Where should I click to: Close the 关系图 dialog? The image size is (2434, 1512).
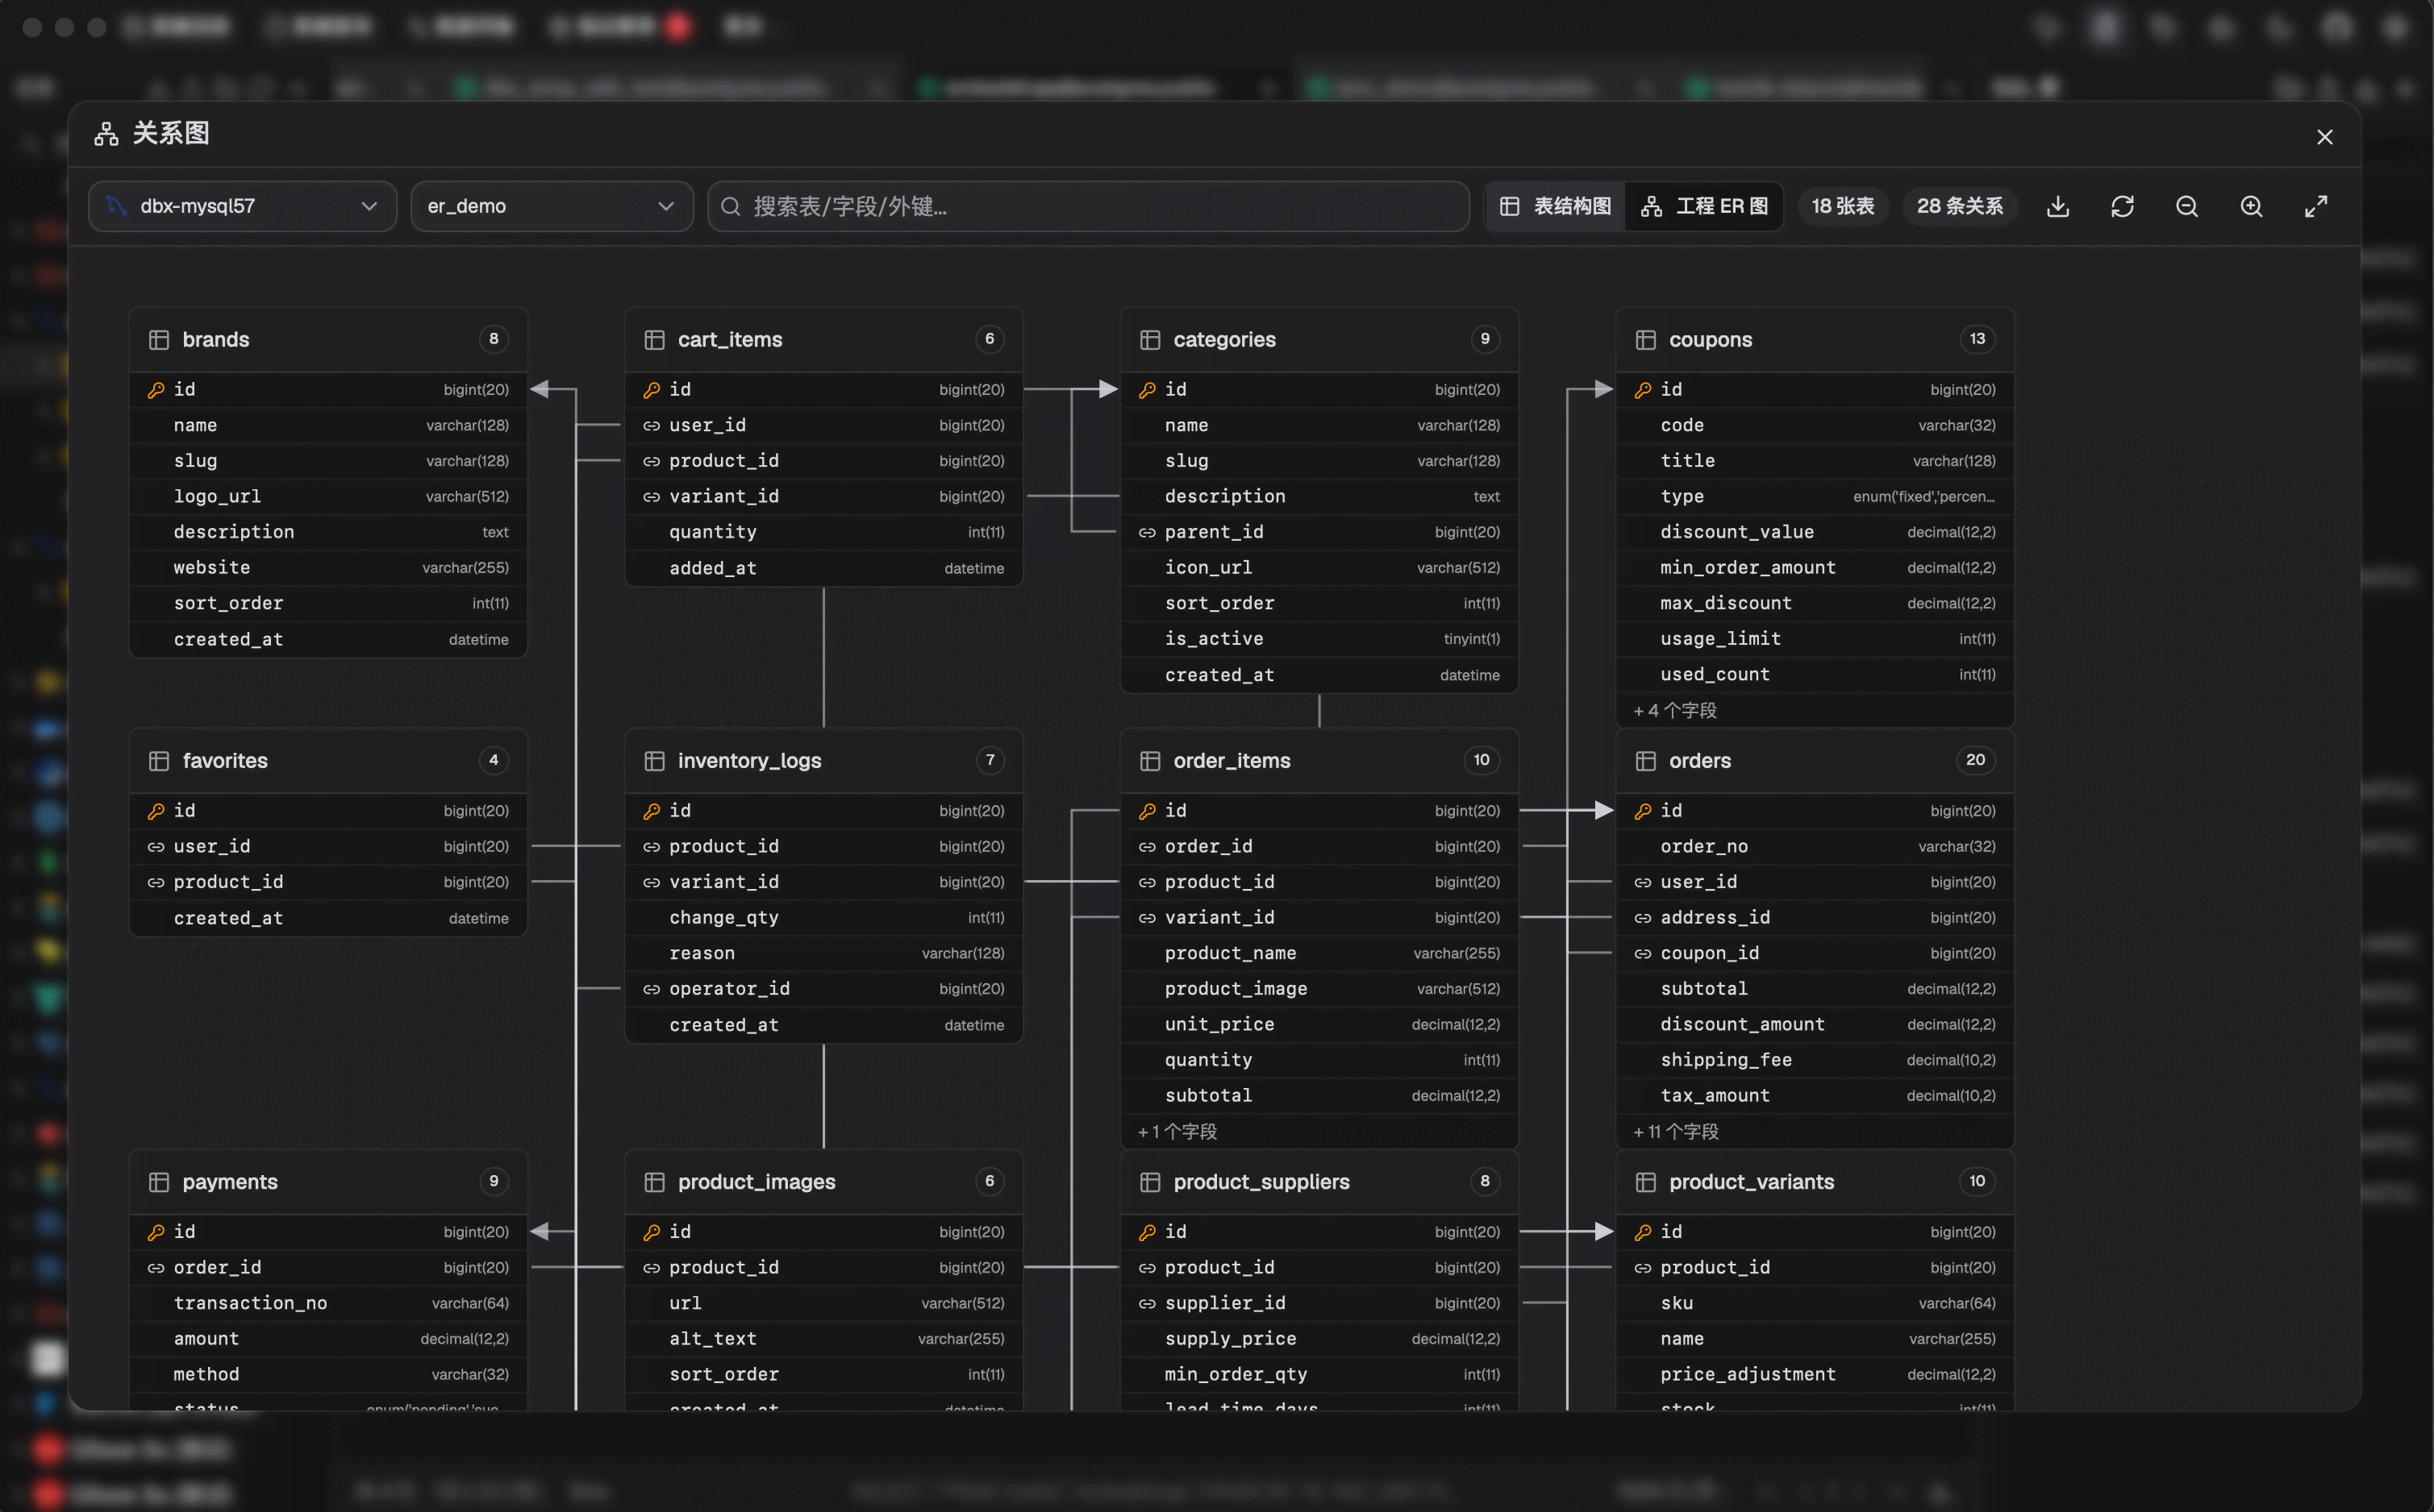pyautogui.click(x=2325, y=137)
